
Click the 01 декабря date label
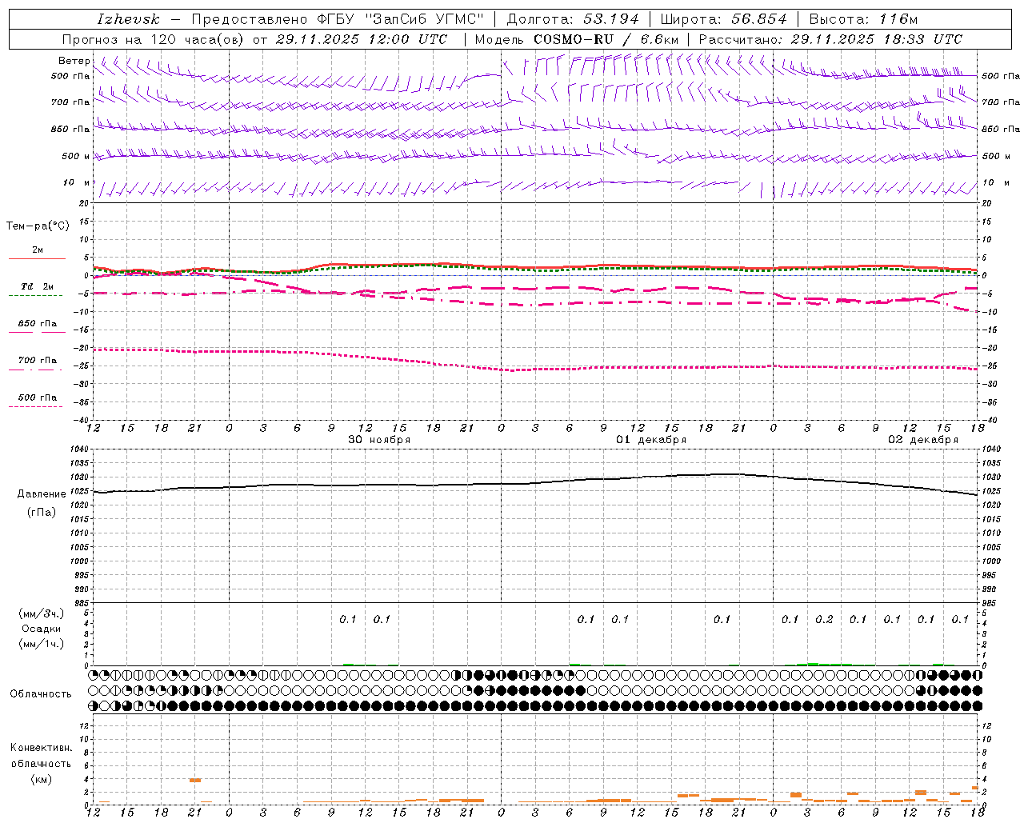pos(651,440)
